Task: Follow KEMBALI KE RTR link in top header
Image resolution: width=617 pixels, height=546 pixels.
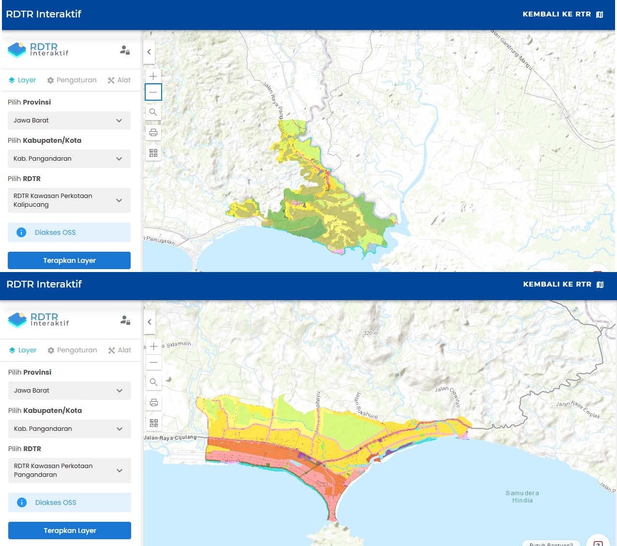Action: (x=562, y=14)
